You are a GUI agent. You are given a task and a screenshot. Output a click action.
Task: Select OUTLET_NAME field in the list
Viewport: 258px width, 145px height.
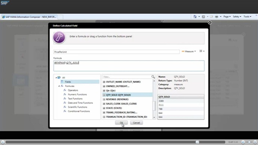128,82
